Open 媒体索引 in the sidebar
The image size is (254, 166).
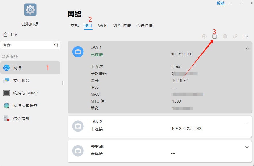[30, 118]
